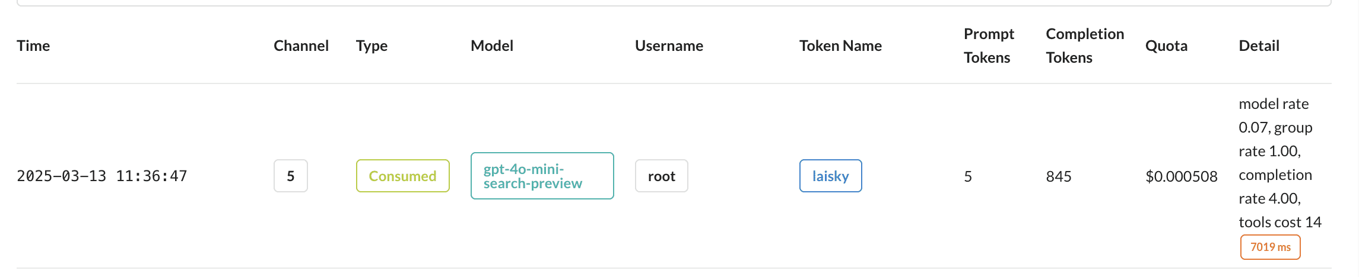Click the Prompt Tokens column header
1359x277 pixels.
tap(989, 46)
